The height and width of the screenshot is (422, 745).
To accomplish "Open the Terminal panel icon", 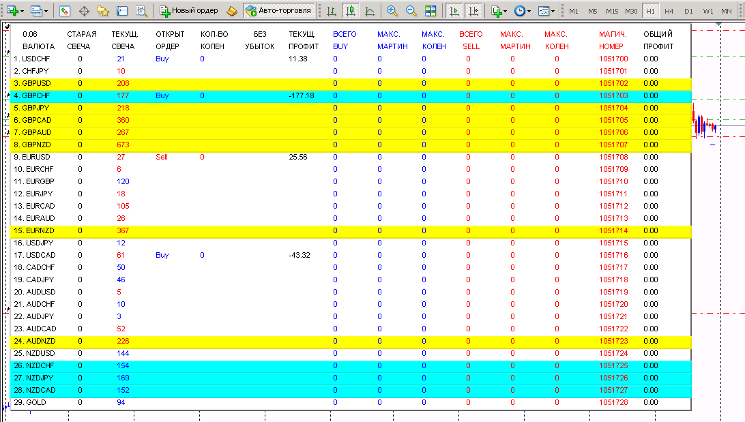I will click(x=122, y=11).
